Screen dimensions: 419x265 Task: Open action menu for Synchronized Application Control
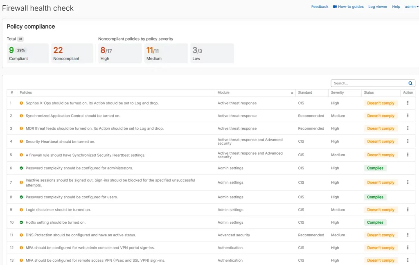coord(408,116)
